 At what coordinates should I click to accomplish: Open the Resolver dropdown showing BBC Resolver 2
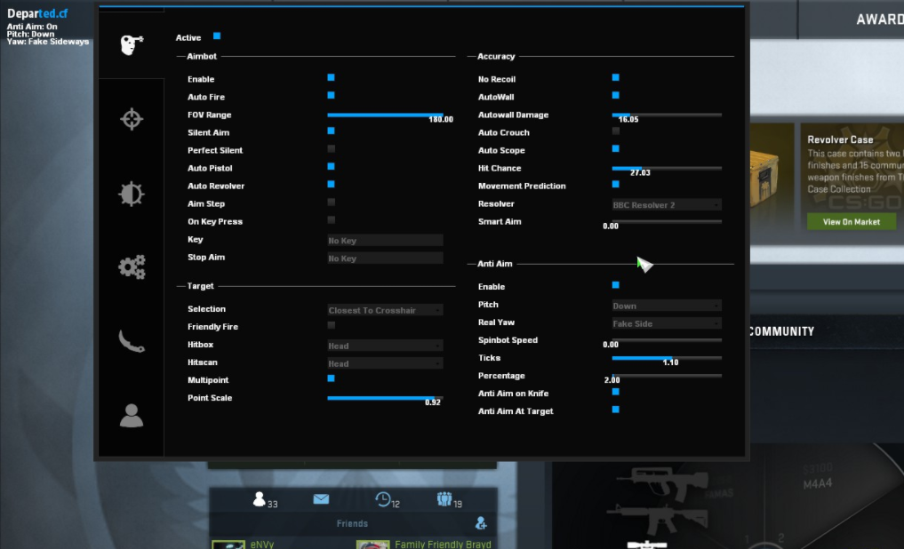coord(667,204)
